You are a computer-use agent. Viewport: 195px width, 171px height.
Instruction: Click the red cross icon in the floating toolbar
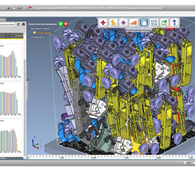tap(103, 23)
